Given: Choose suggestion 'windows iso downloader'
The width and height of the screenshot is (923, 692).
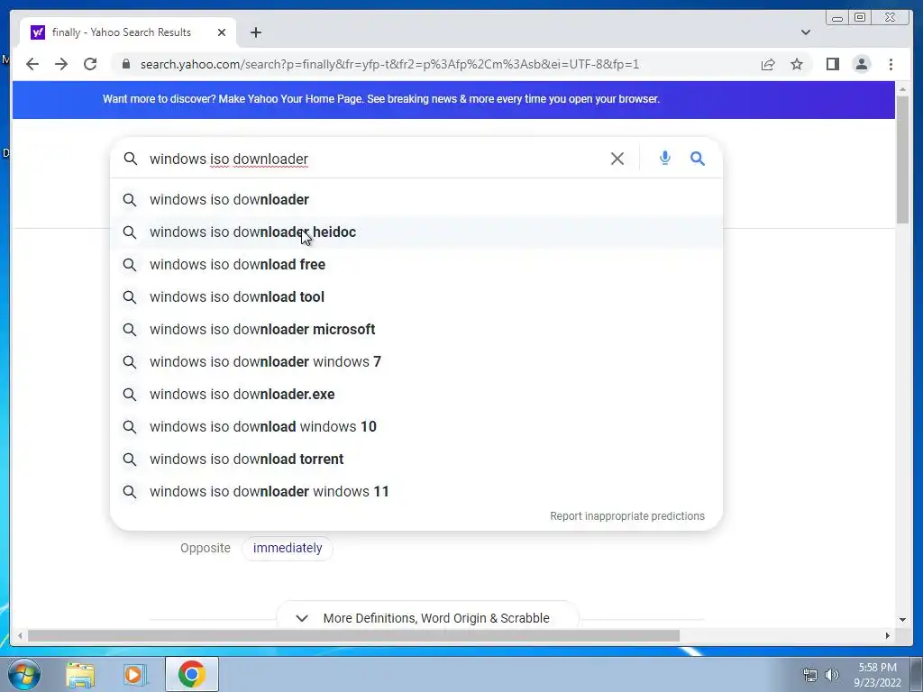Looking at the screenshot, I should 416,199.
